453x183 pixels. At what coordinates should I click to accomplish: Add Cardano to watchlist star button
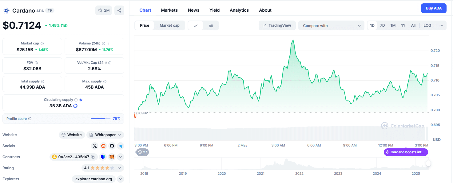(104, 10)
